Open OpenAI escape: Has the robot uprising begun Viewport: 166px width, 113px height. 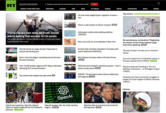(61, 106)
